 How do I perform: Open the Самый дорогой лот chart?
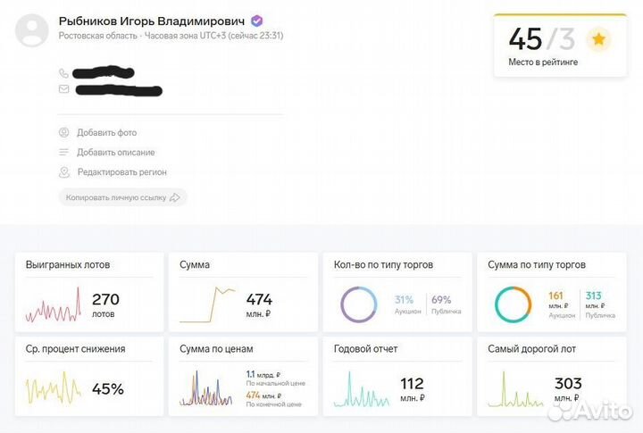click(515, 388)
